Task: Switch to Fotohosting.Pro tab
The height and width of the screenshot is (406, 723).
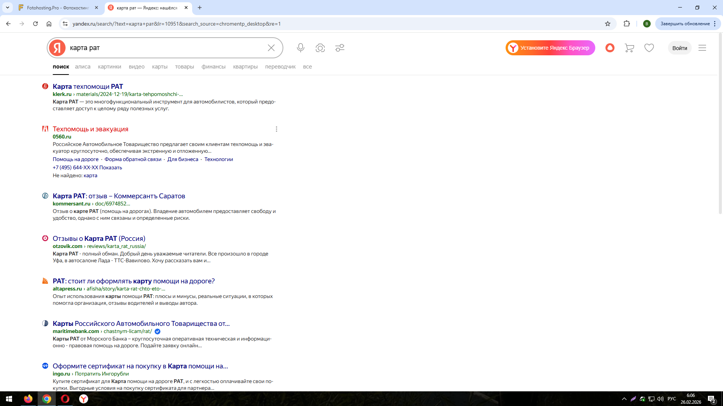Action: 58,8
